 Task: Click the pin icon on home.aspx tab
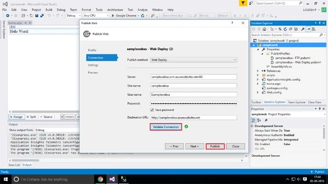26,23
